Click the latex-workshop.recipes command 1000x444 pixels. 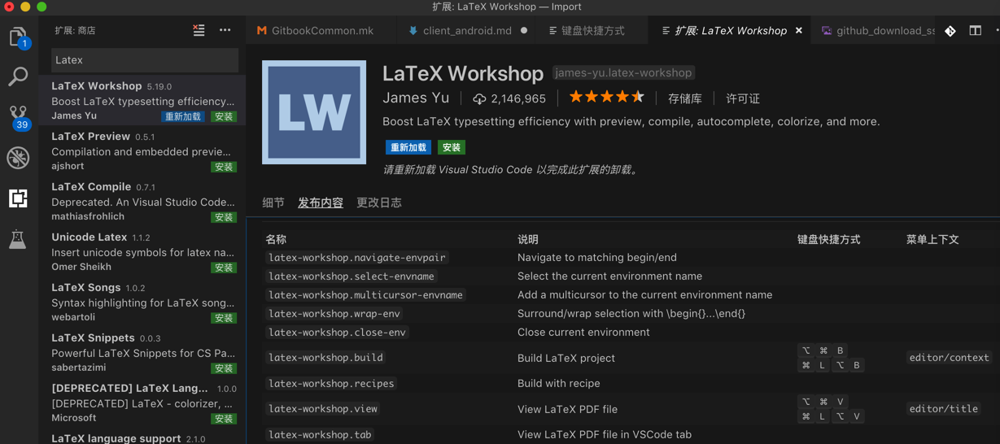[x=331, y=383]
